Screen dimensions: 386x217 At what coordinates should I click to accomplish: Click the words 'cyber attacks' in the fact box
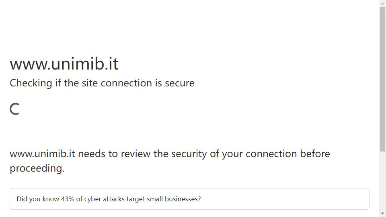point(105,199)
